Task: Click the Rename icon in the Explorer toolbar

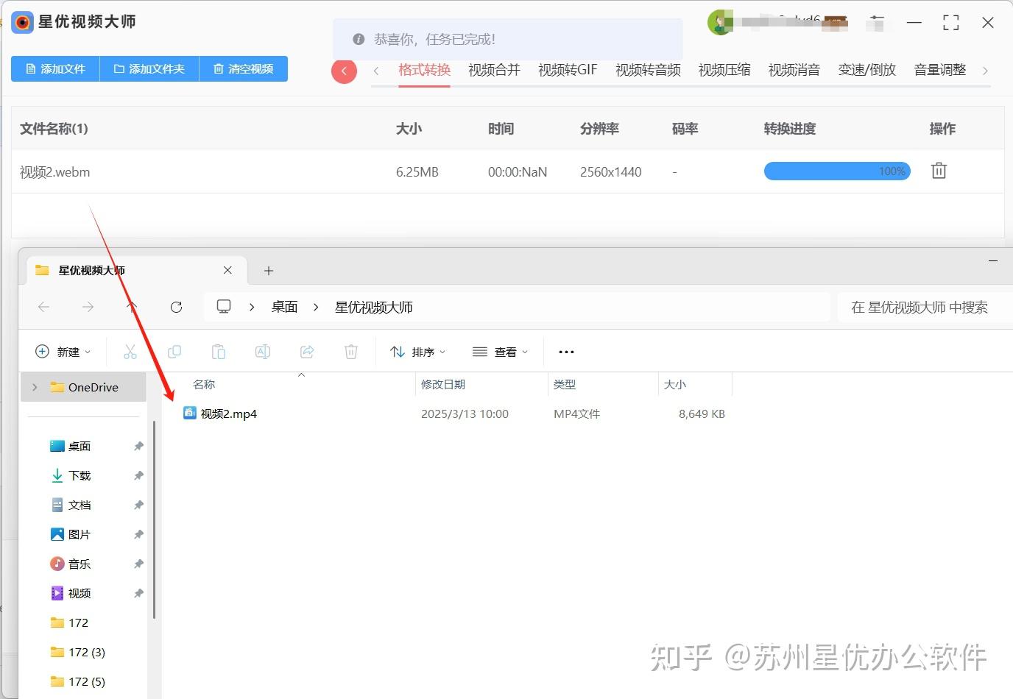Action: (x=263, y=352)
